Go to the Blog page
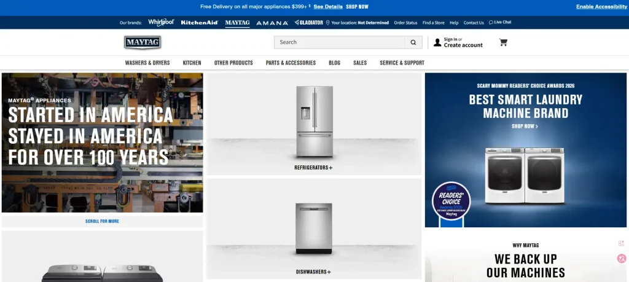Screen dimensions: 629x282 (x=334, y=63)
